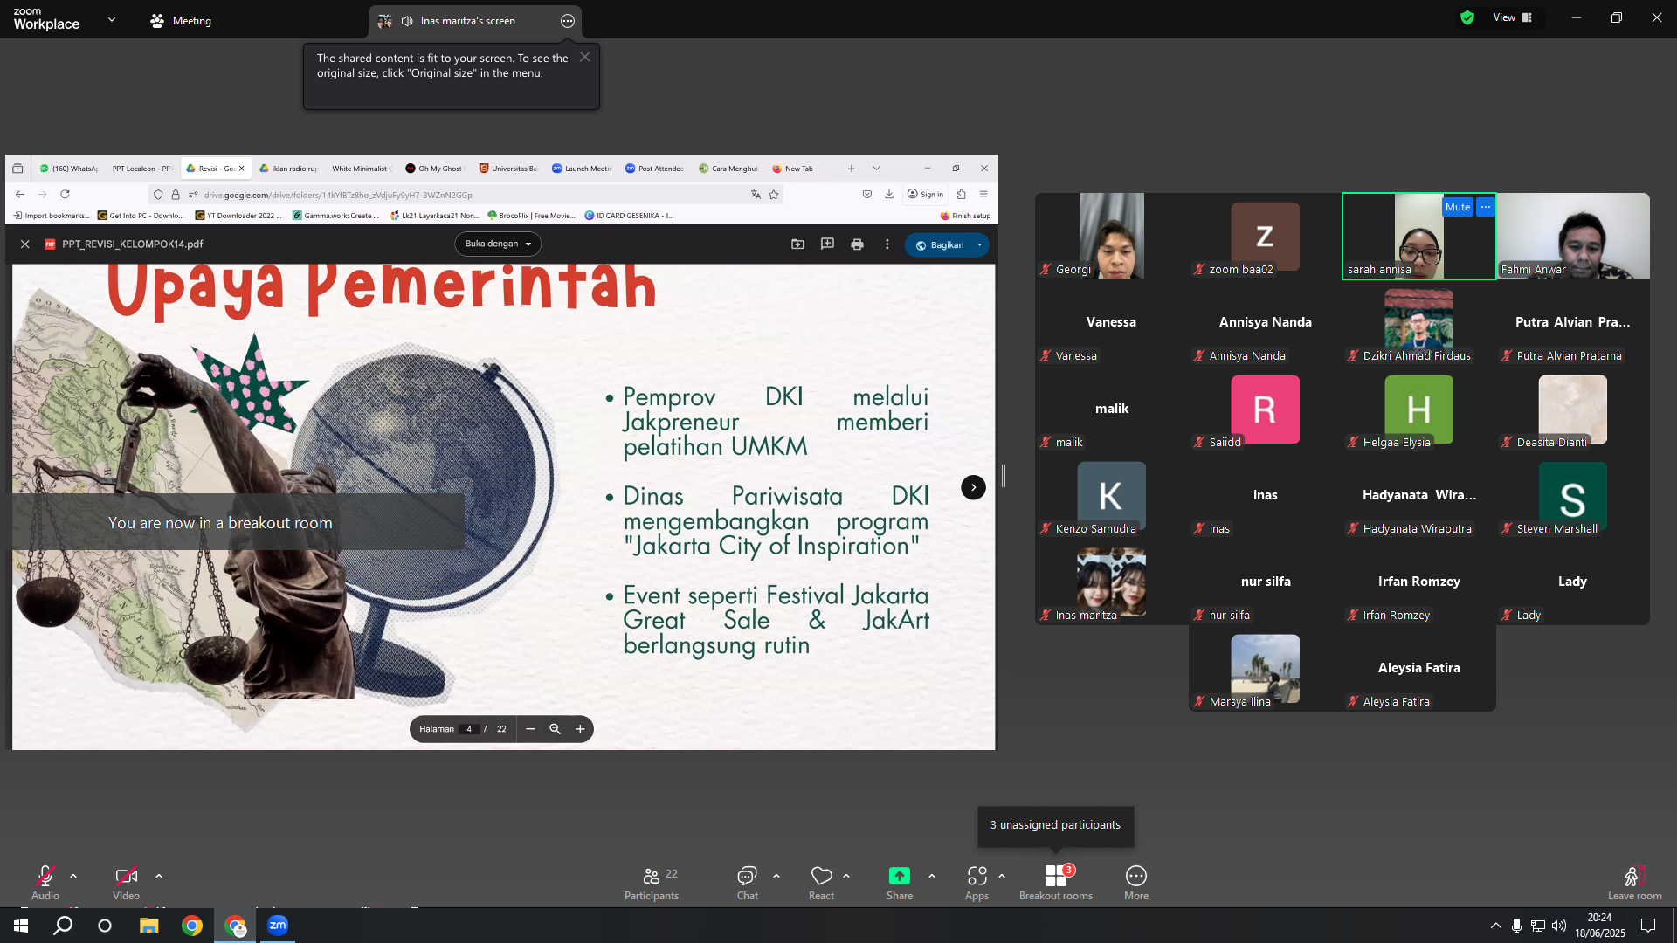Select Fahmi Anwar's video tile
The width and height of the screenshot is (1677, 943).
1573,236
